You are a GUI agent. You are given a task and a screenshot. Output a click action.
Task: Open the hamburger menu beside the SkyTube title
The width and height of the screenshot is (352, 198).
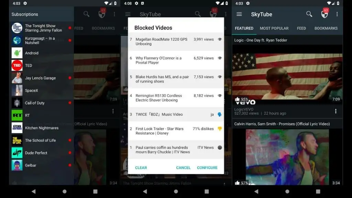click(239, 14)
